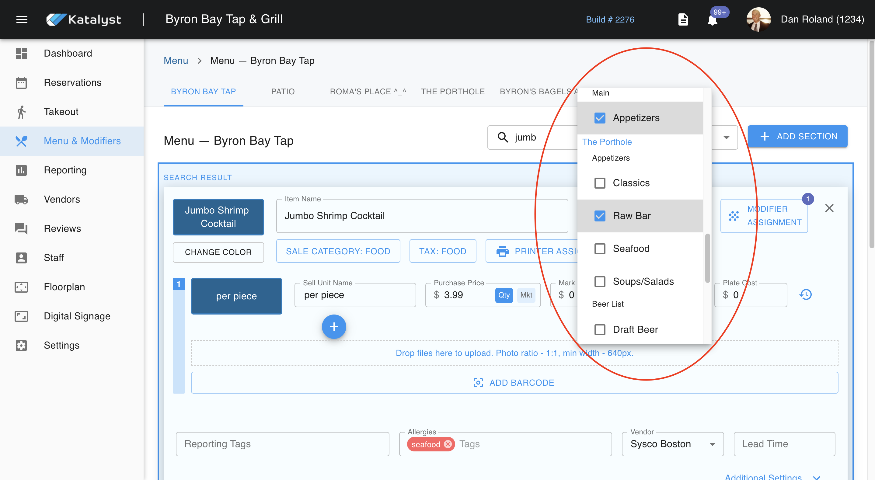Open the hamburger navigation menu
875x480 pixels.
[x=22, y=19]
